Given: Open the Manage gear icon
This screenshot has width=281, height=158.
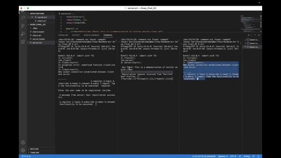Looking at the screenshot, I should click(23, 150).
